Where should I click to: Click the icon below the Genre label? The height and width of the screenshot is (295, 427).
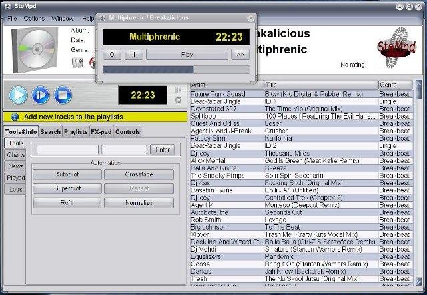[x=77, y=63]
